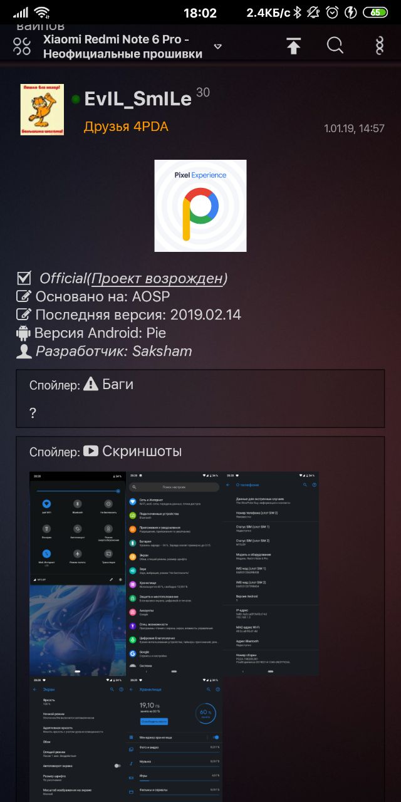This screenshot has width=401, height=802.
Task: Tap the warning triangle icon in Баги
Action: 91,384
